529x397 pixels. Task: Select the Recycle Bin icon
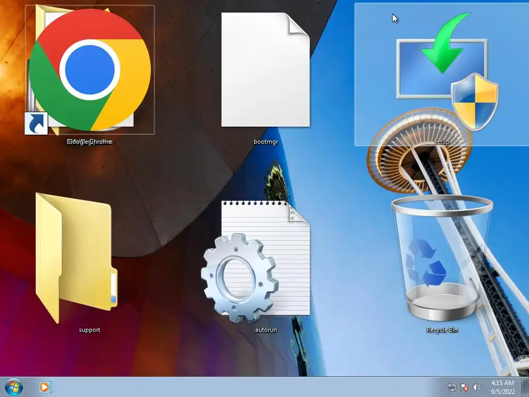coord(442,258)
